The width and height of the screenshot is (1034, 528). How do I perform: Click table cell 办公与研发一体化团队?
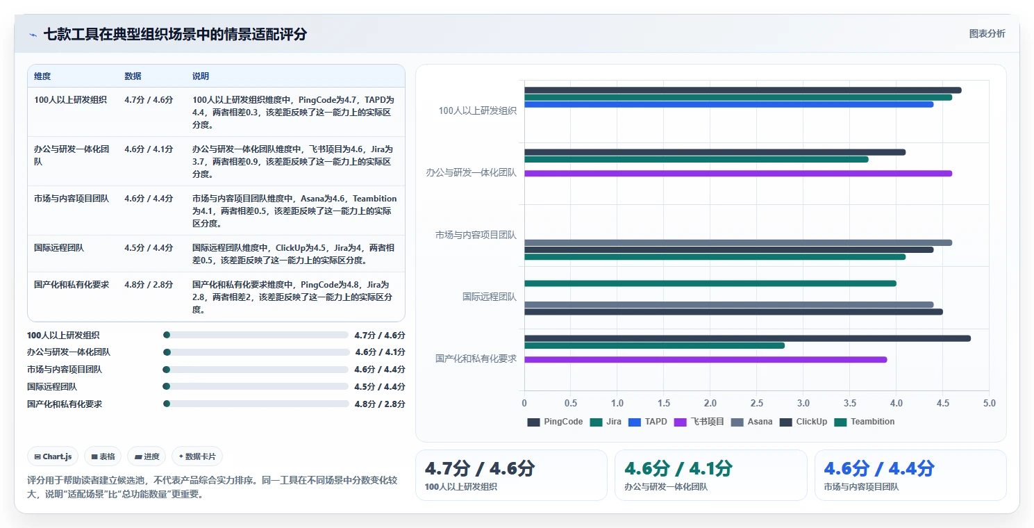point(72,155)
